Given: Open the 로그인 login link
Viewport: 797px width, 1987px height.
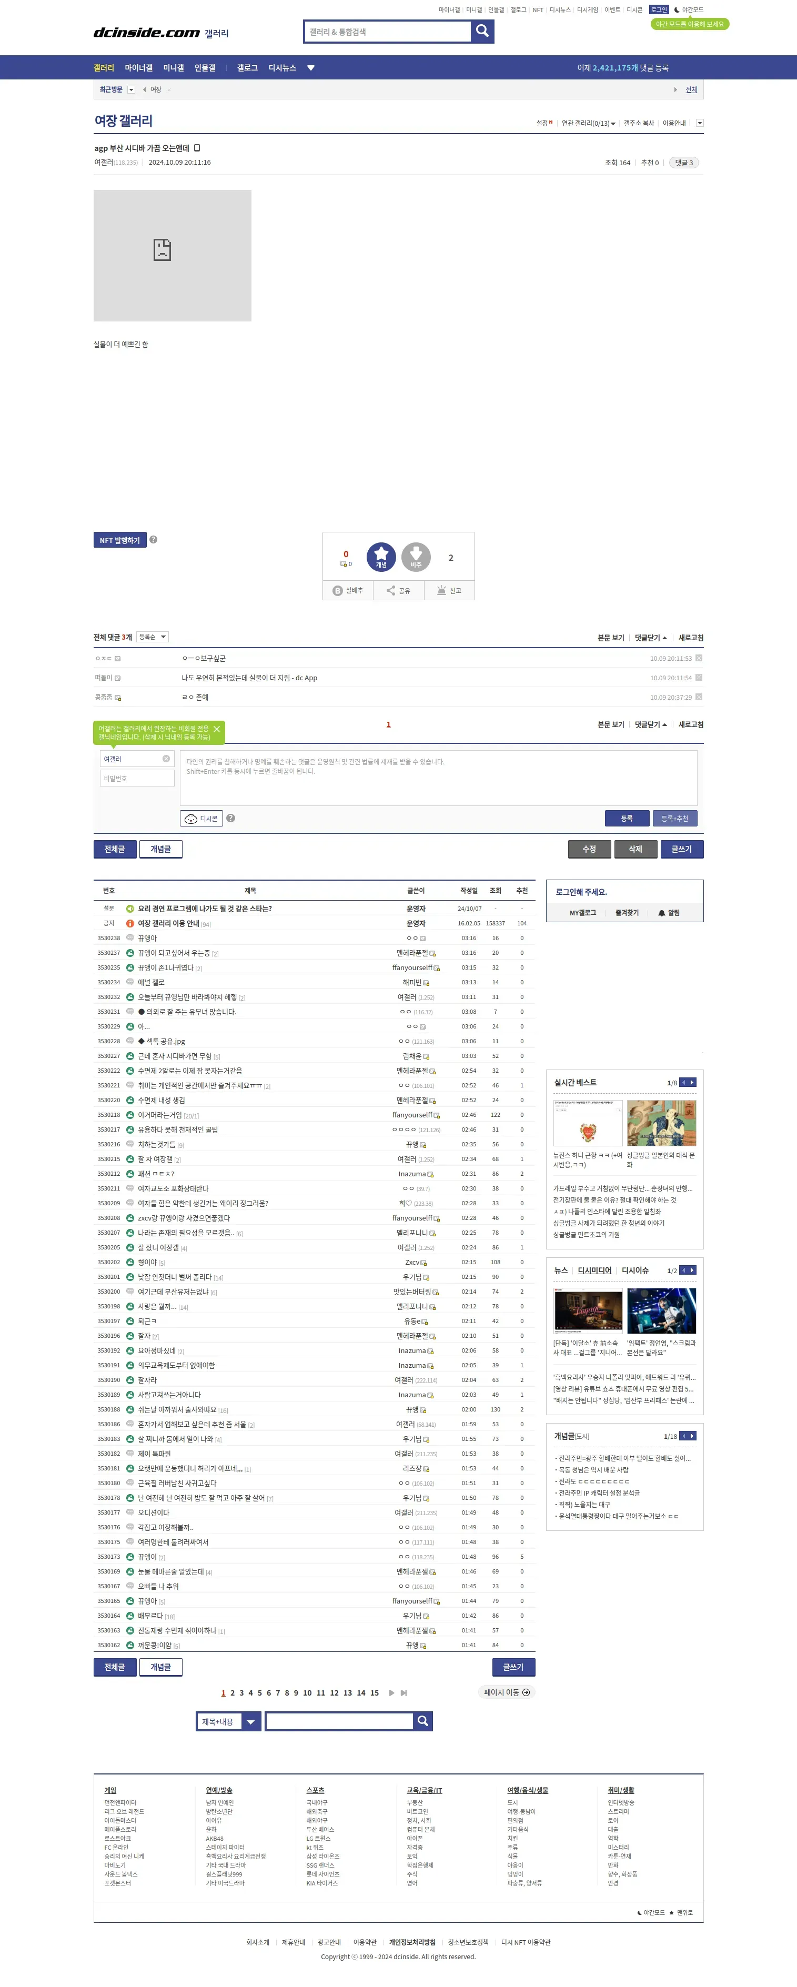Looking at the screenshot, I should click(x=658, y=10).
